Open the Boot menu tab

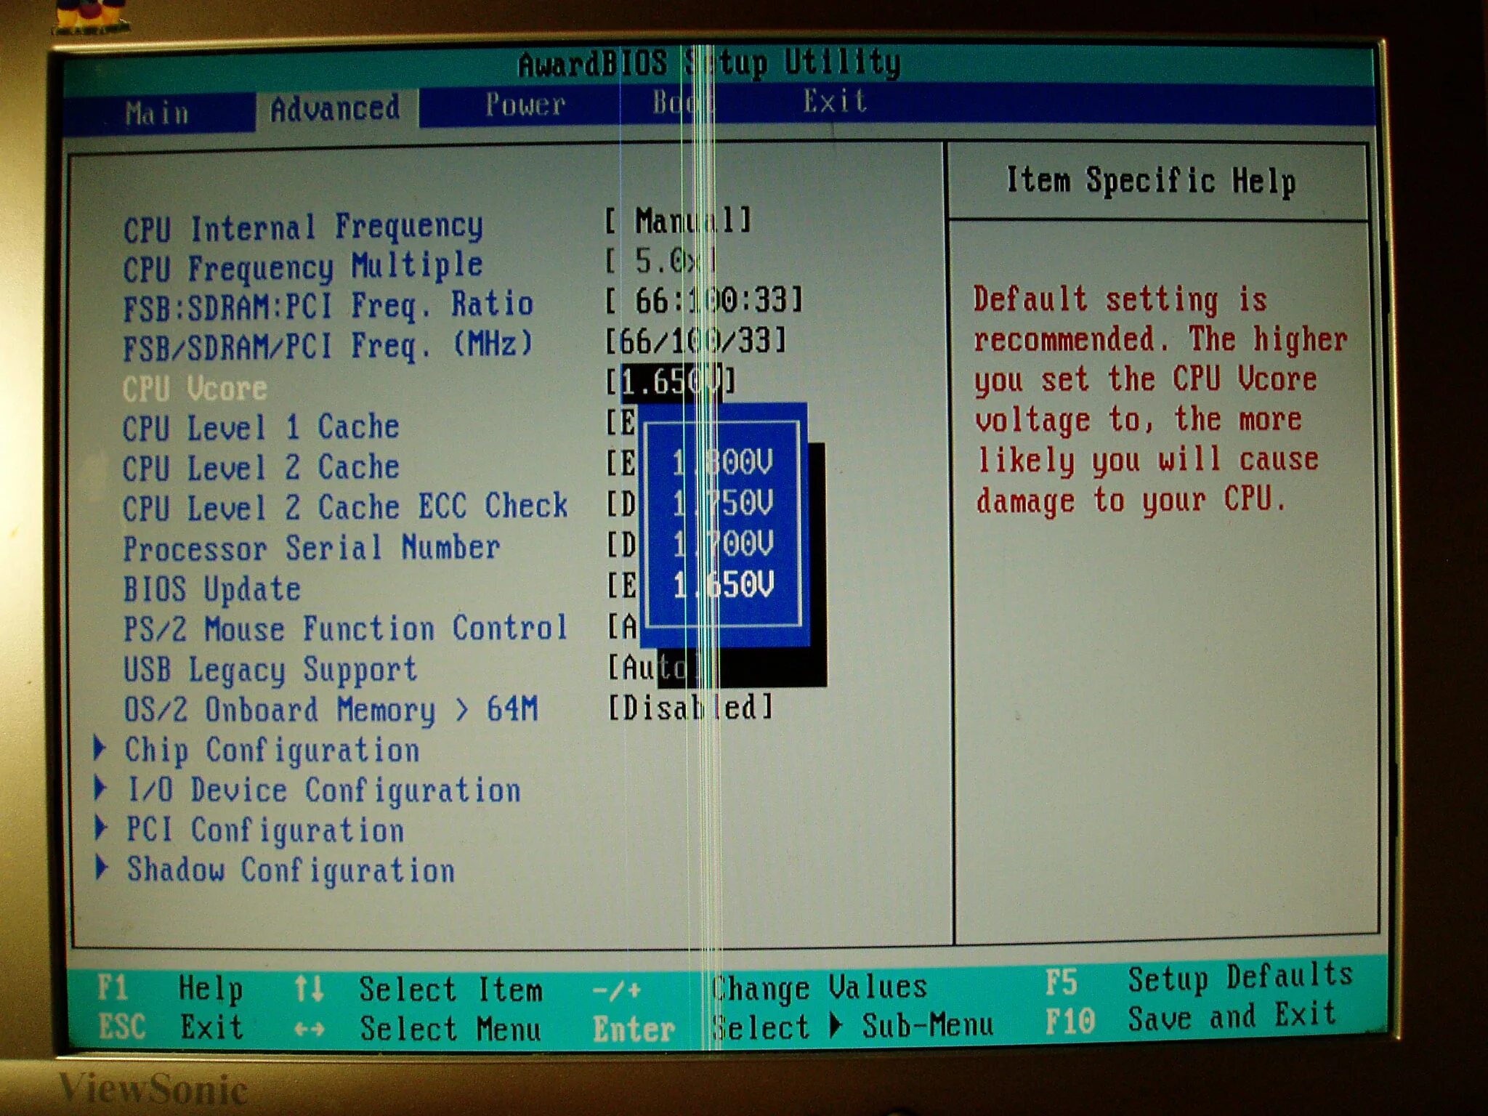tap(683, 102)
